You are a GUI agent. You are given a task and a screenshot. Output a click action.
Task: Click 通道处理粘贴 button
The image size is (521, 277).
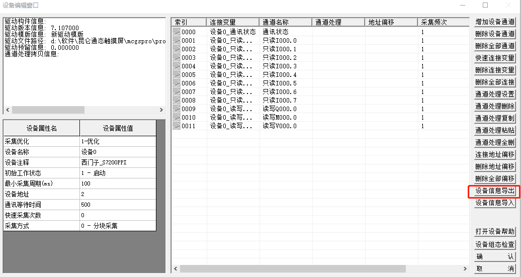(495, 131)
